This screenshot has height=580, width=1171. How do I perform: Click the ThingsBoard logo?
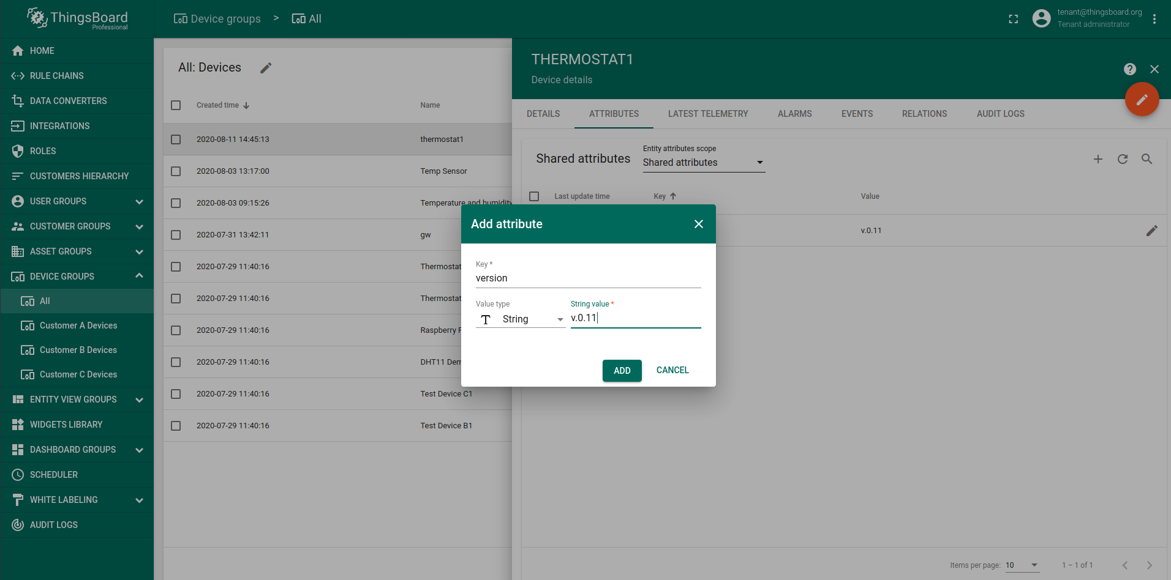coord(77,19)
